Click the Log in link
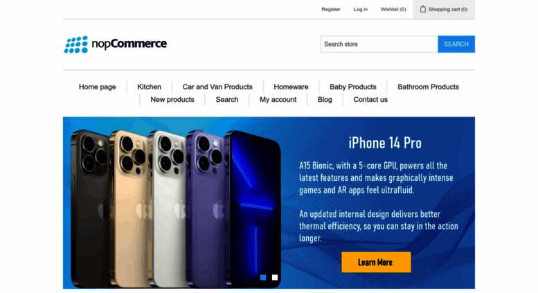 click(360, 9)
